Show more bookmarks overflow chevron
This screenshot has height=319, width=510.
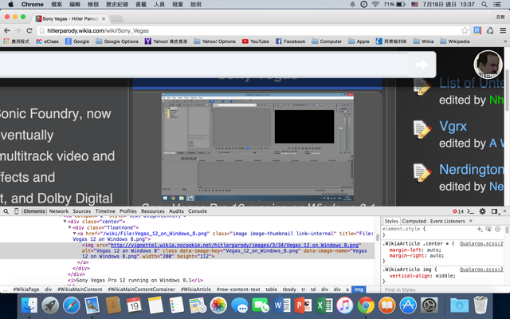pos(505,41)
